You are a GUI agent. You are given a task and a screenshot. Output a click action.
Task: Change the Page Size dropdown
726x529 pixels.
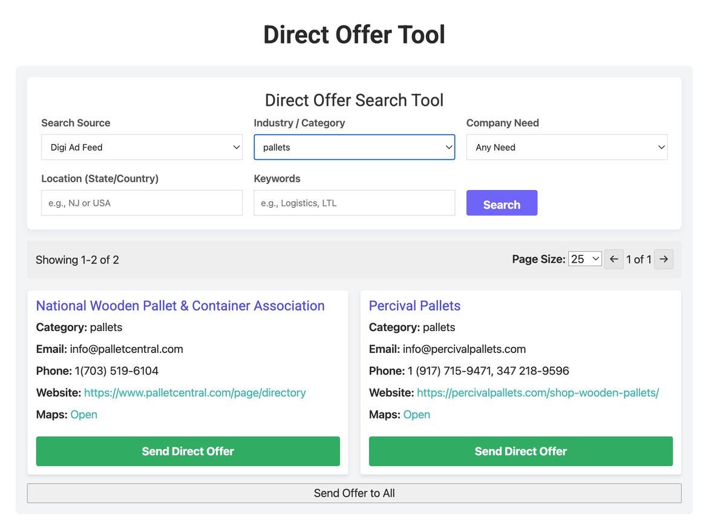coord(585,259)
